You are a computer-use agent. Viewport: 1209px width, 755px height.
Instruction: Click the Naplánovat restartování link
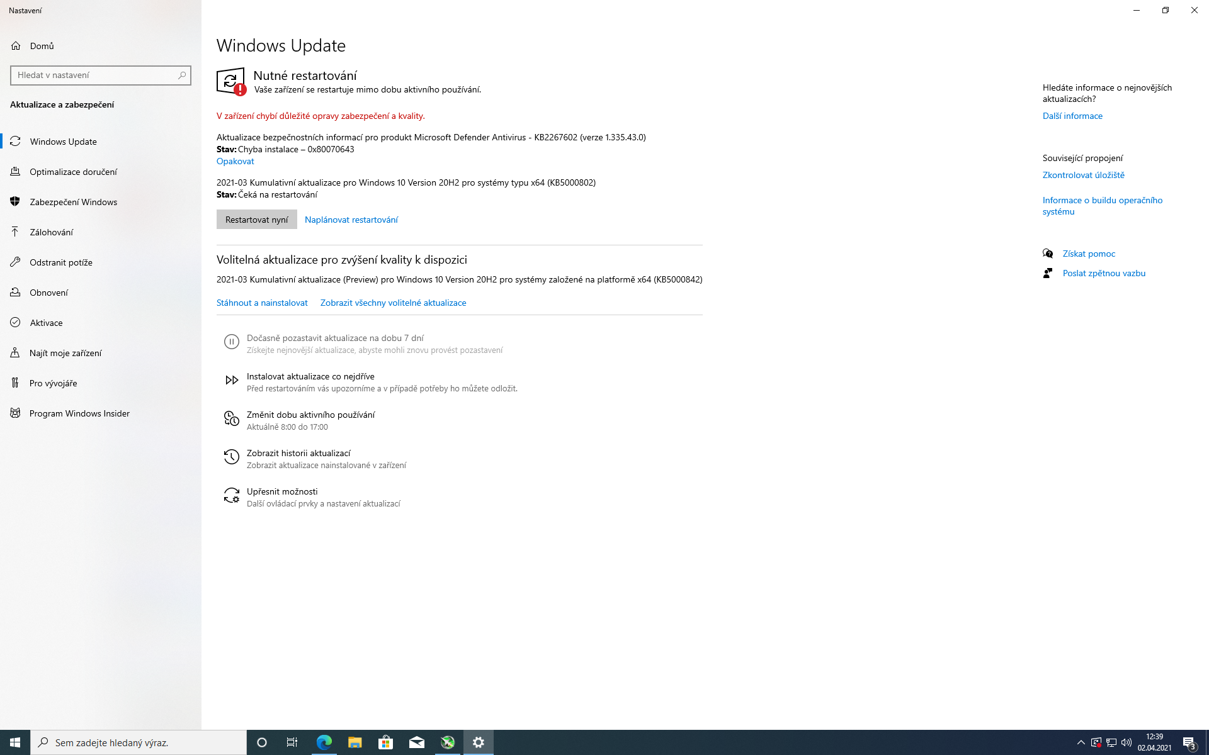pos(351,220)
